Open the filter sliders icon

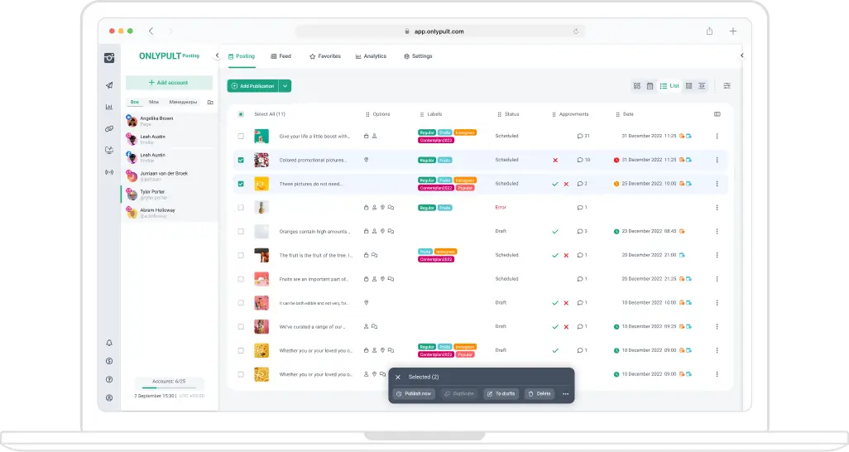(727, 86)
